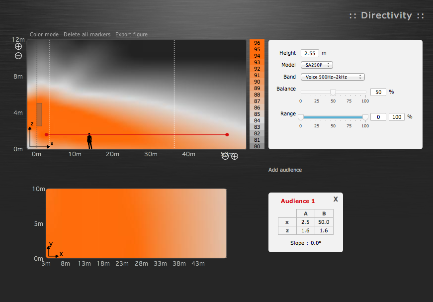This screenshot has height=302, width=433.
Task: Click the horizontal axis zoom-out minus icon
Action: tap(225, 156)
